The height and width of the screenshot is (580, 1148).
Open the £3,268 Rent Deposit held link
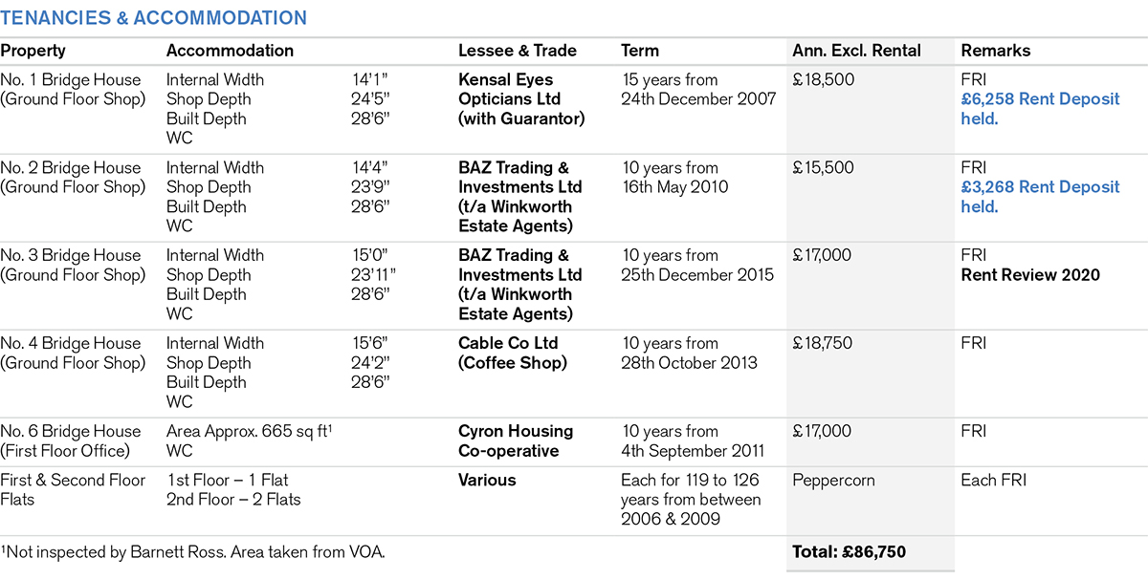click(x=1040, y=197)
